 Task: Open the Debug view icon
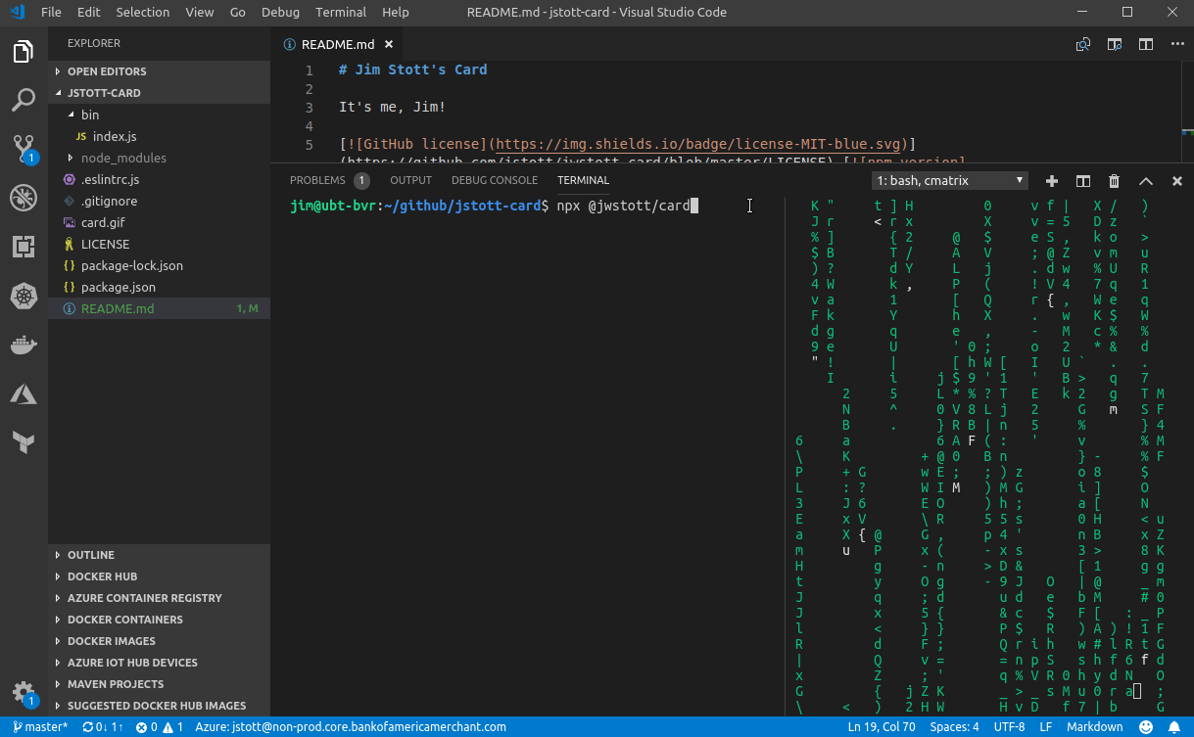24,198
